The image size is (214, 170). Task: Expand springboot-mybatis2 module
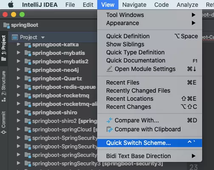coord(18,61)
